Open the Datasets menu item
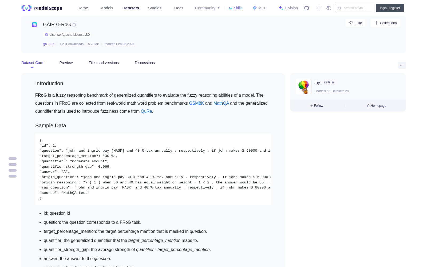 (x=131, y=8)
